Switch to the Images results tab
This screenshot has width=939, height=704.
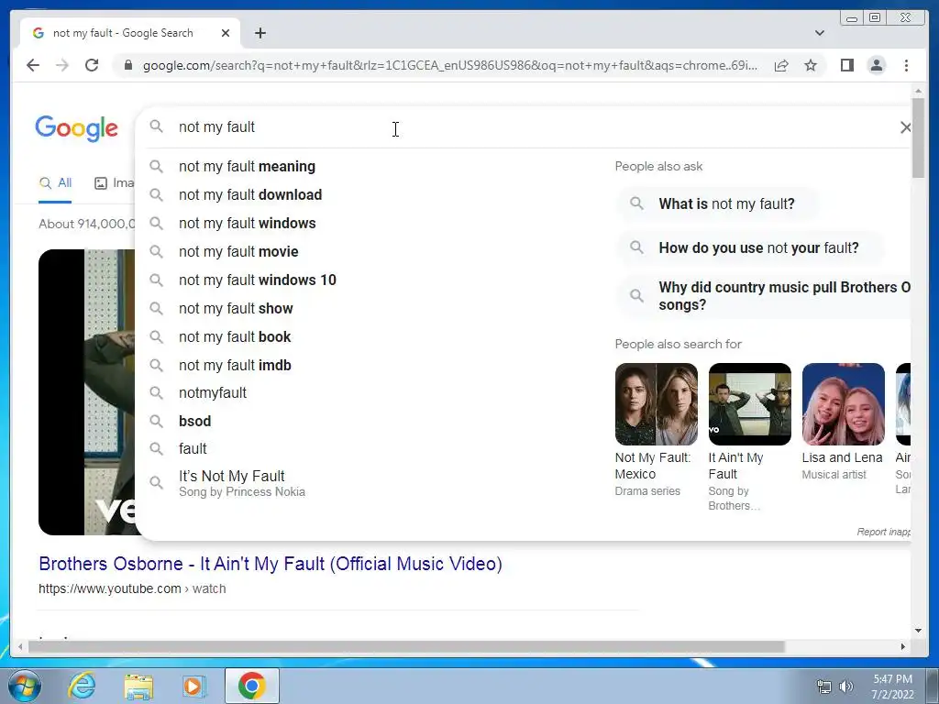115,183
